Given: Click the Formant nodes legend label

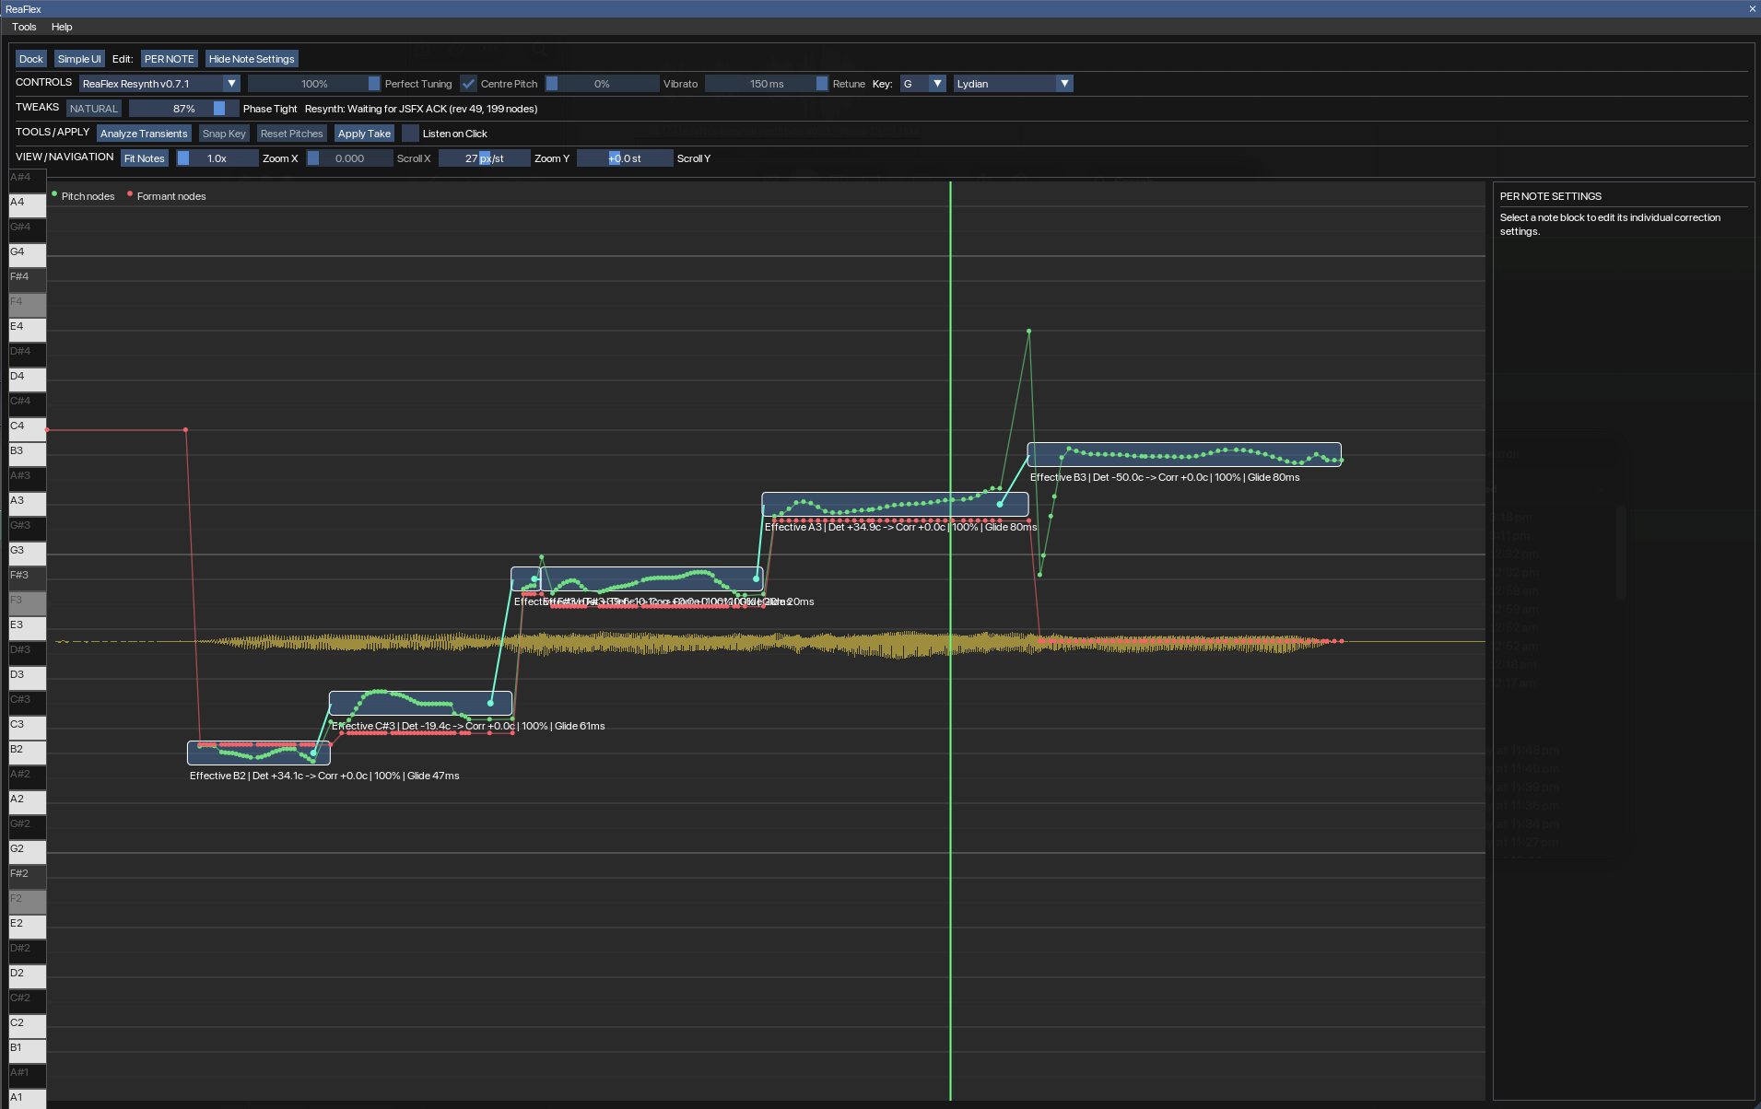Looking at the screenshot, I should coord(171,196).
